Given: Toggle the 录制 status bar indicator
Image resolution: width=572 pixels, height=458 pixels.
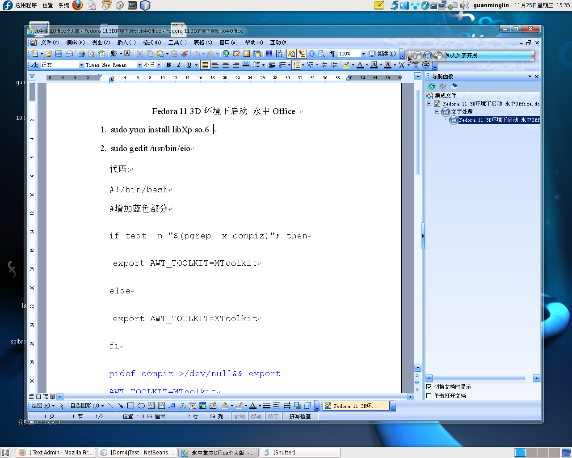Looking at the screenshot, I should coord(240,416).
